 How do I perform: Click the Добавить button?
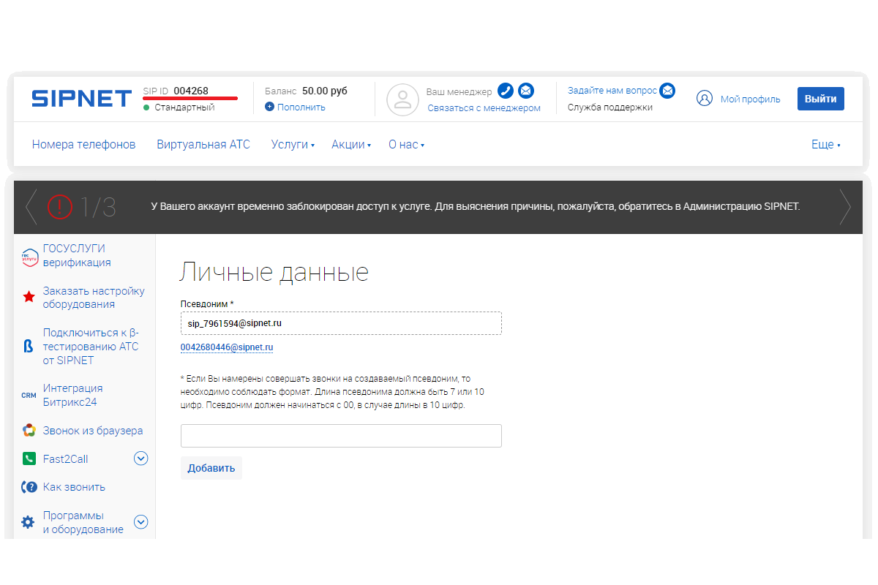211,468
